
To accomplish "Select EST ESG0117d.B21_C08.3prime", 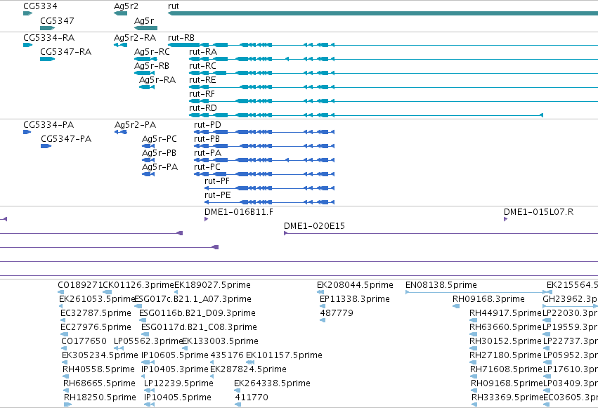I will pyautogui.click(x=199, y=327).
